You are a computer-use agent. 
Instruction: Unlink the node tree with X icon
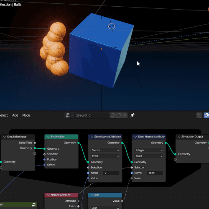pos(125,115)
